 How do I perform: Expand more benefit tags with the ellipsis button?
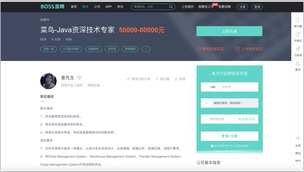pyautogui.click(x=146, y=49)
